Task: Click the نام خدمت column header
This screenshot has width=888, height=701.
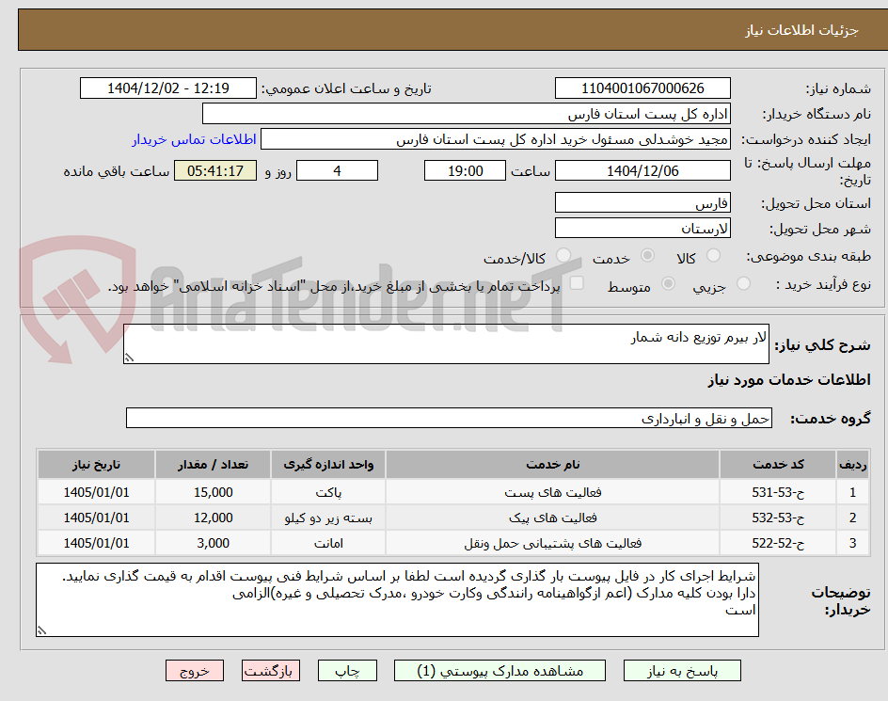Action: (x=553, y=465)
